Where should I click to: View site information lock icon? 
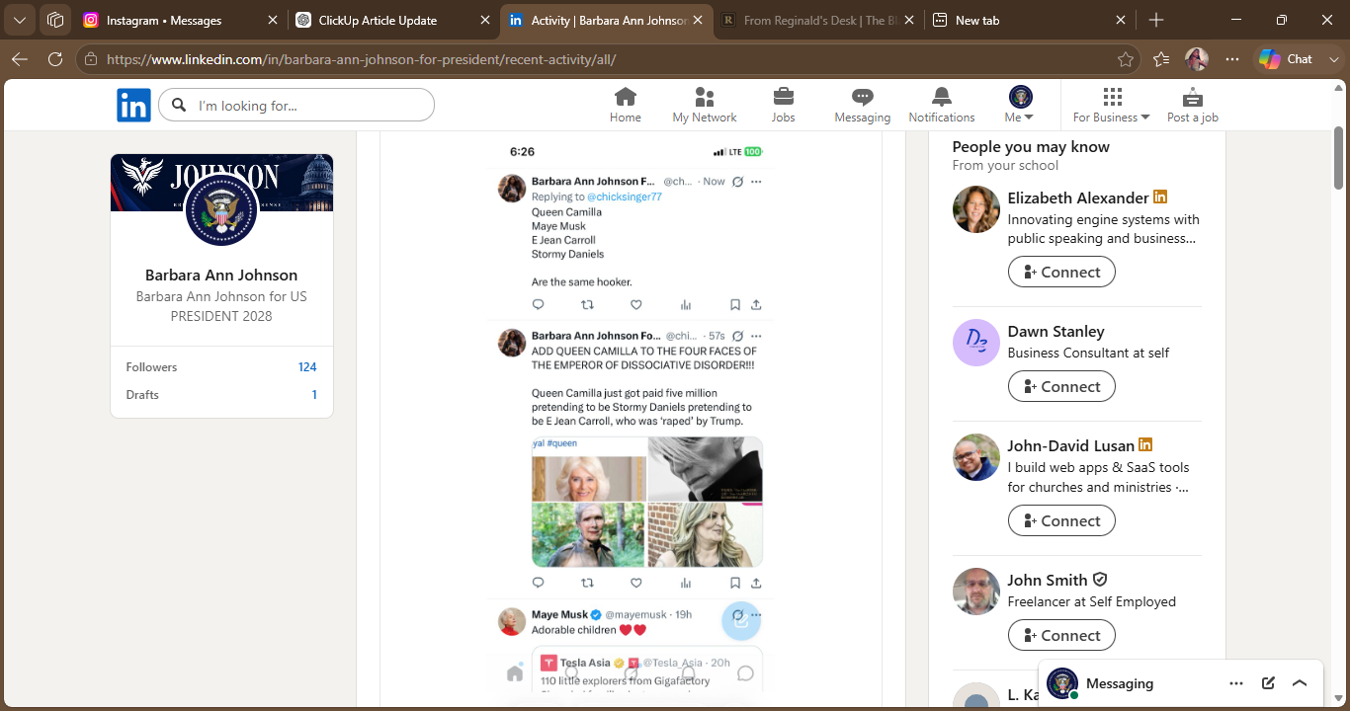[x=91, y=59]
